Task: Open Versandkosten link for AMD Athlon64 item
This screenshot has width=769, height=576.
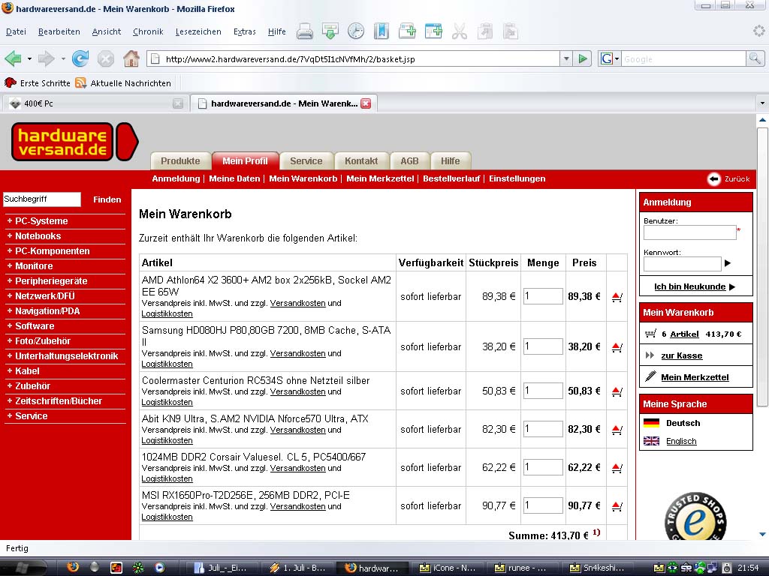Action: pyautogui.click(x=297, y=303)
